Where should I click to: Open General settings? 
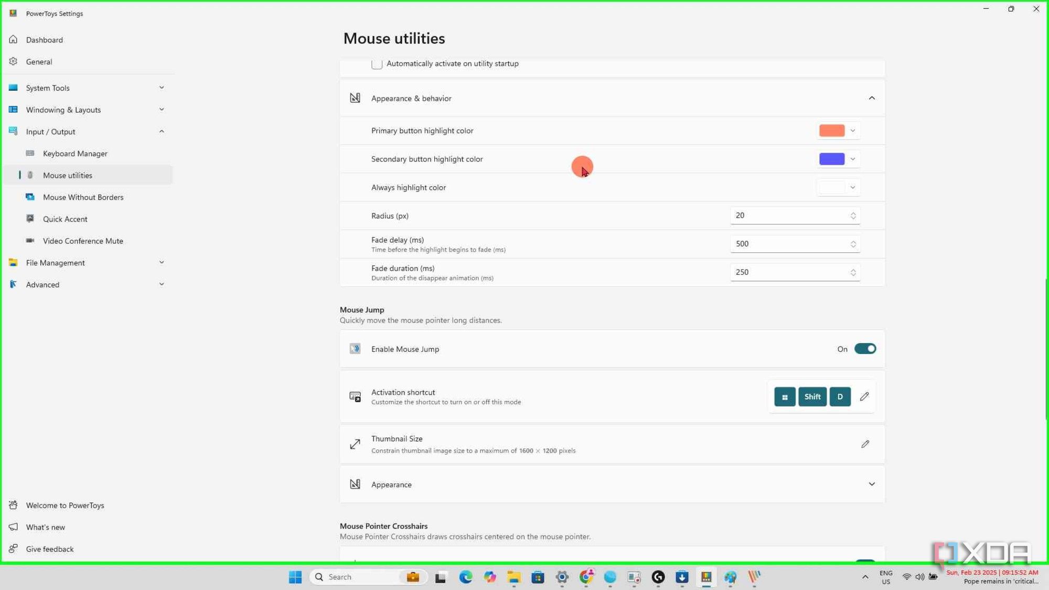click(88, 62)
